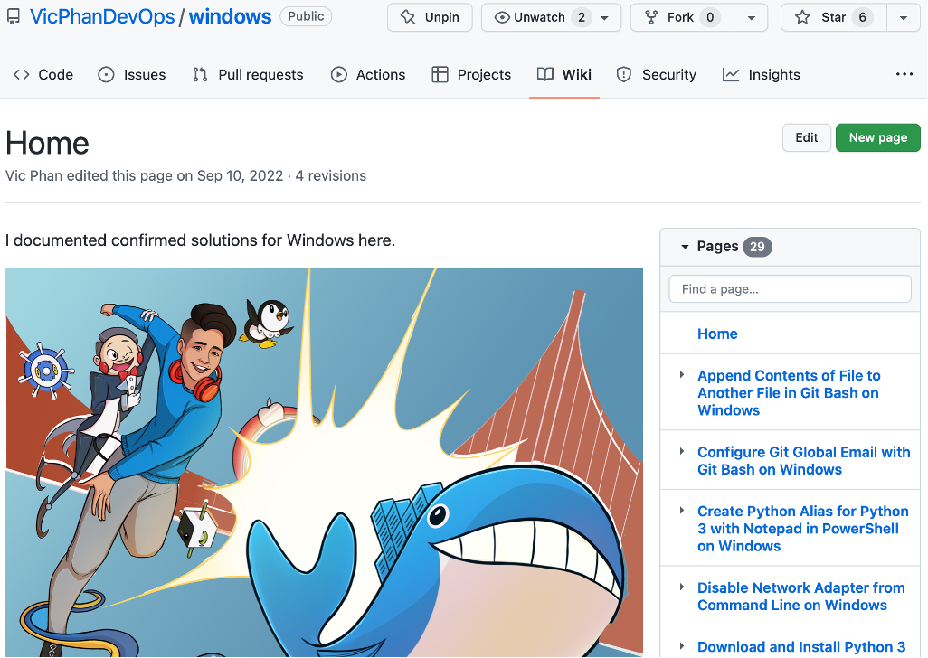
Task: Open the windows repository link
Action: tap(230, 16)
